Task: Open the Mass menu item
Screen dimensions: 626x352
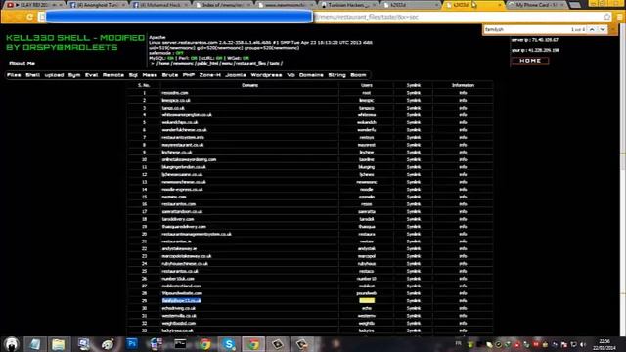Action: tap(150, 75)
